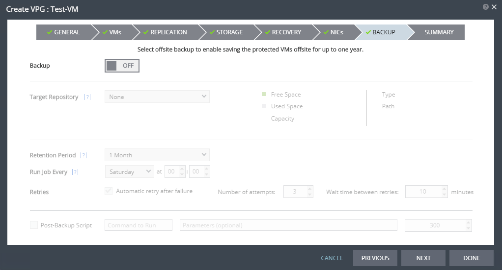
Task: Click help icon beside Target Repository
Action: pyautogui.click(x=87, y=97)
